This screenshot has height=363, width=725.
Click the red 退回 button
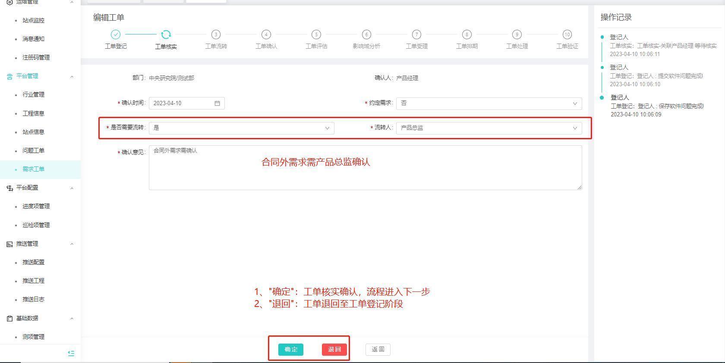tap(334, 350)
